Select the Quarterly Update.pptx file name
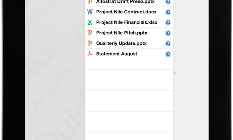 tap(121, 43)
